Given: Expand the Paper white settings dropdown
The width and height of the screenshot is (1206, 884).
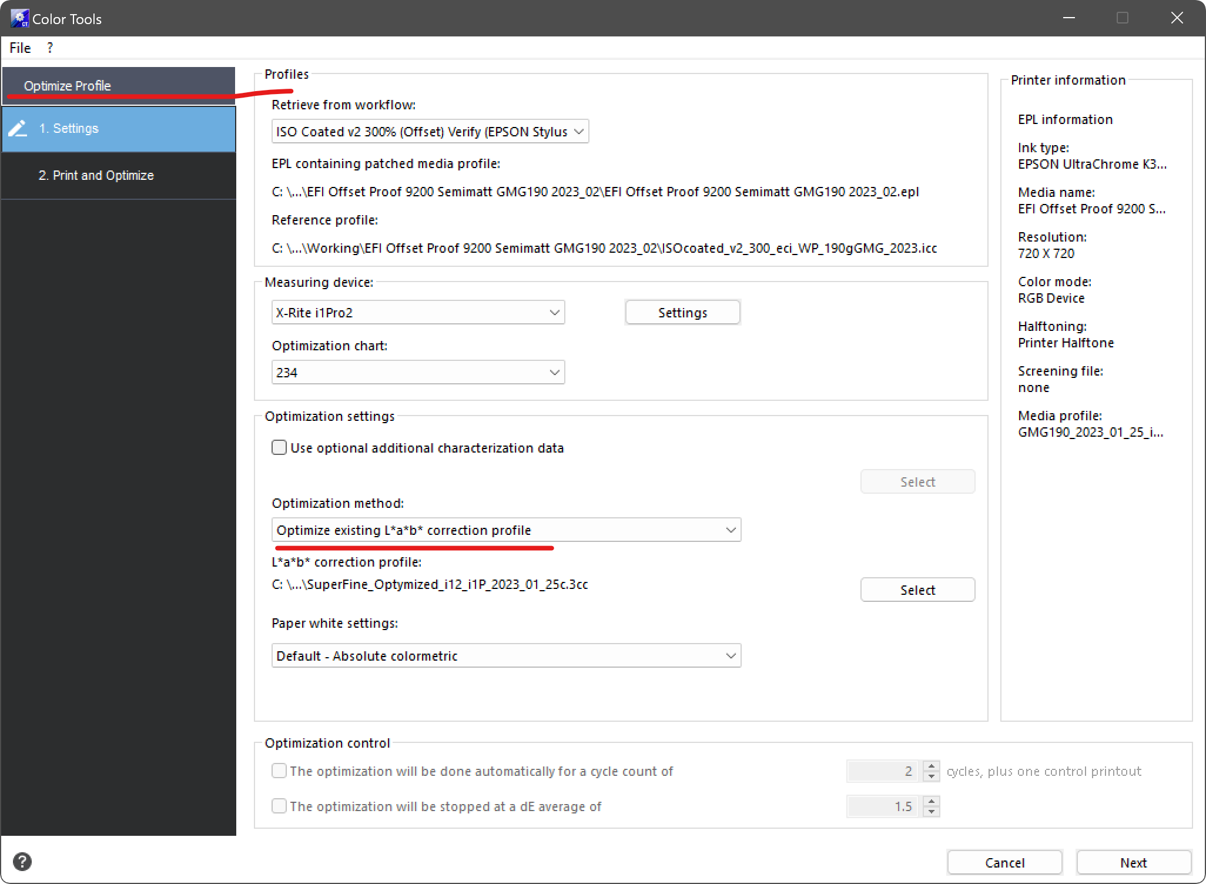Looking at the screenshot, I should click(506, 656).
